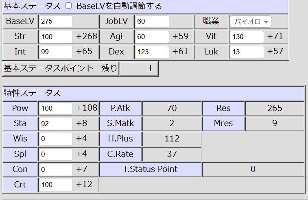Click the 基本ステータス section header
The image size is (308, 200).
coord(32,6)
